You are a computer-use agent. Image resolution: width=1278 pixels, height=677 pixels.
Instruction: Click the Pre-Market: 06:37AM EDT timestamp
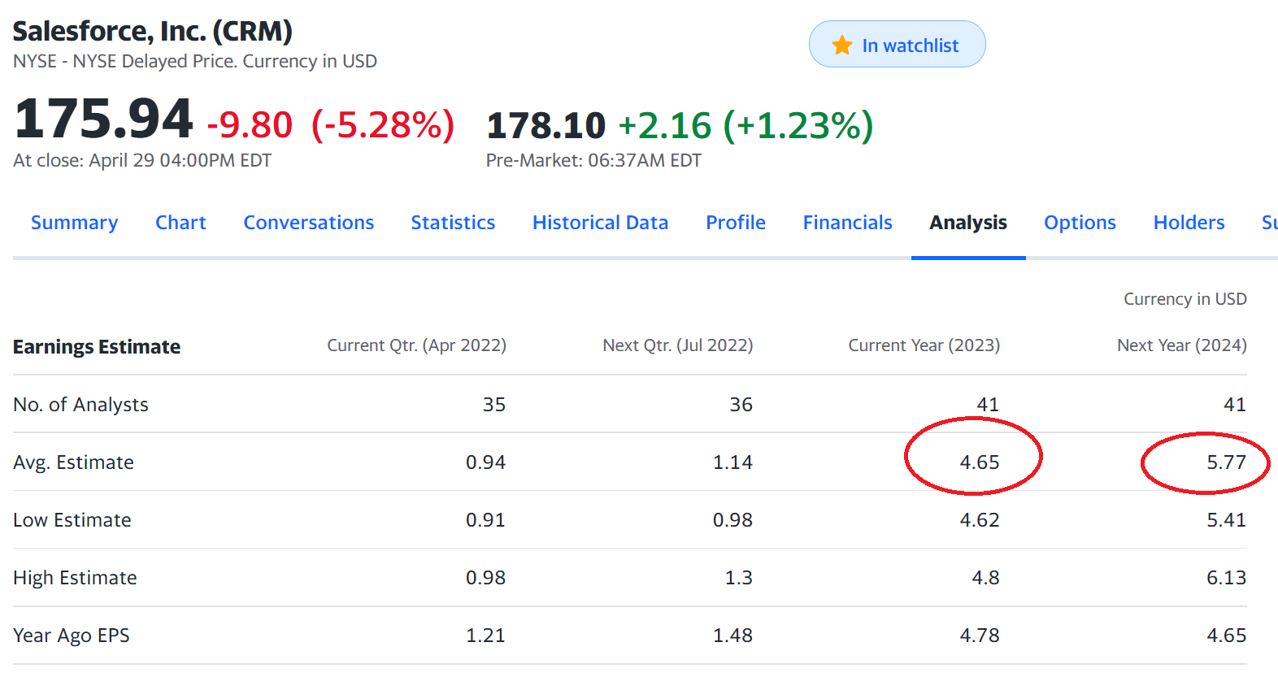[593, 161]
